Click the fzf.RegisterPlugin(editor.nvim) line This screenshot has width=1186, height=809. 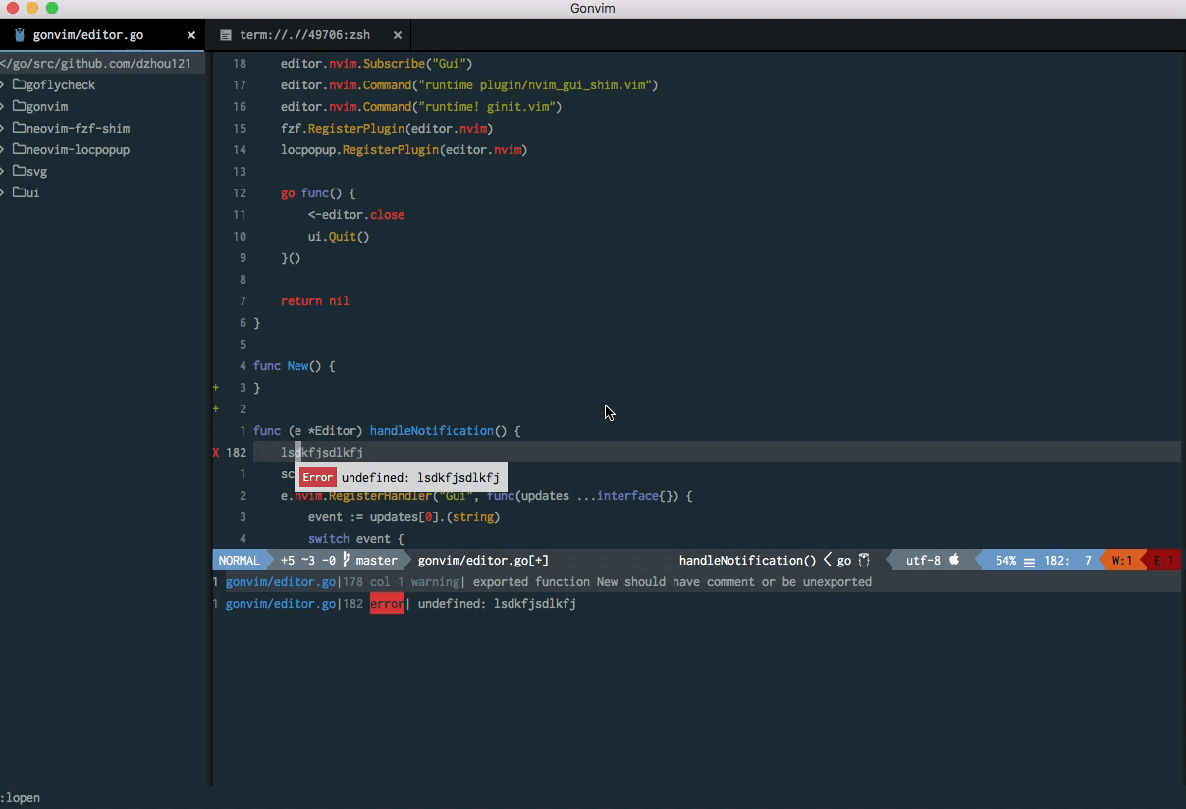click(387, 129)
